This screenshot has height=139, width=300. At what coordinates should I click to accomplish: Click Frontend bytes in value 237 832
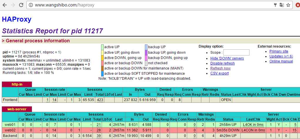click(x=130, y=100)
